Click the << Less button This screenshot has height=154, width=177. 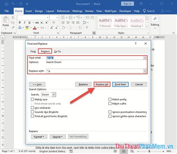tap(37, 84)
